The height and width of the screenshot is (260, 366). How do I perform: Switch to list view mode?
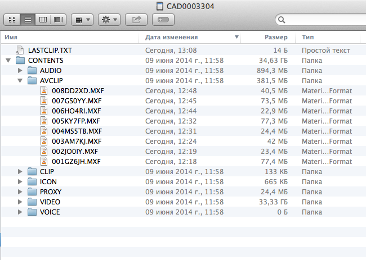pyautogui.click(x=26, y=20)
